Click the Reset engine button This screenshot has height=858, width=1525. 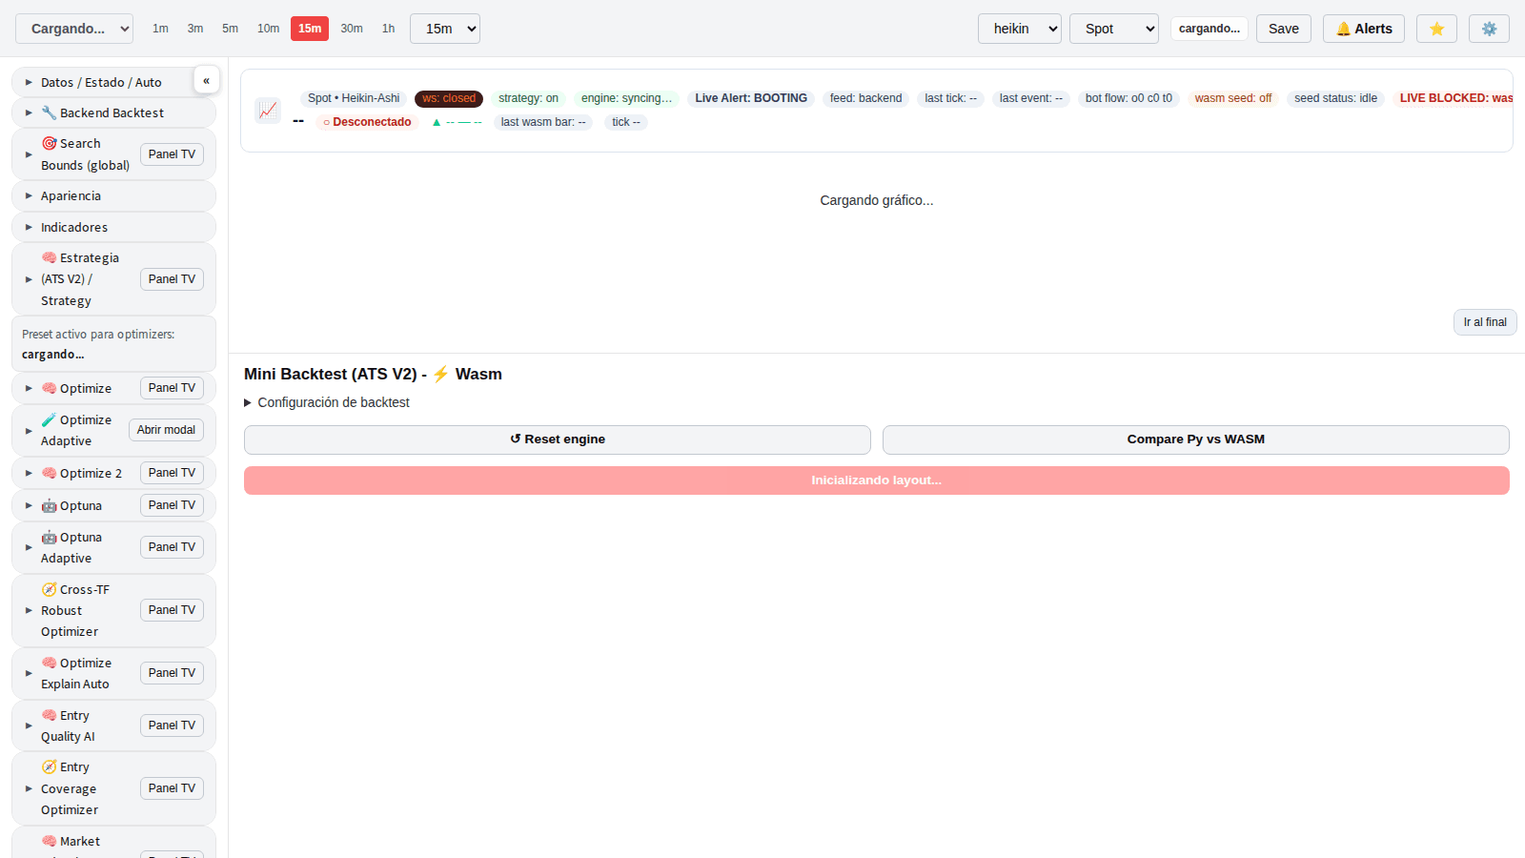[x=557, y=439]
